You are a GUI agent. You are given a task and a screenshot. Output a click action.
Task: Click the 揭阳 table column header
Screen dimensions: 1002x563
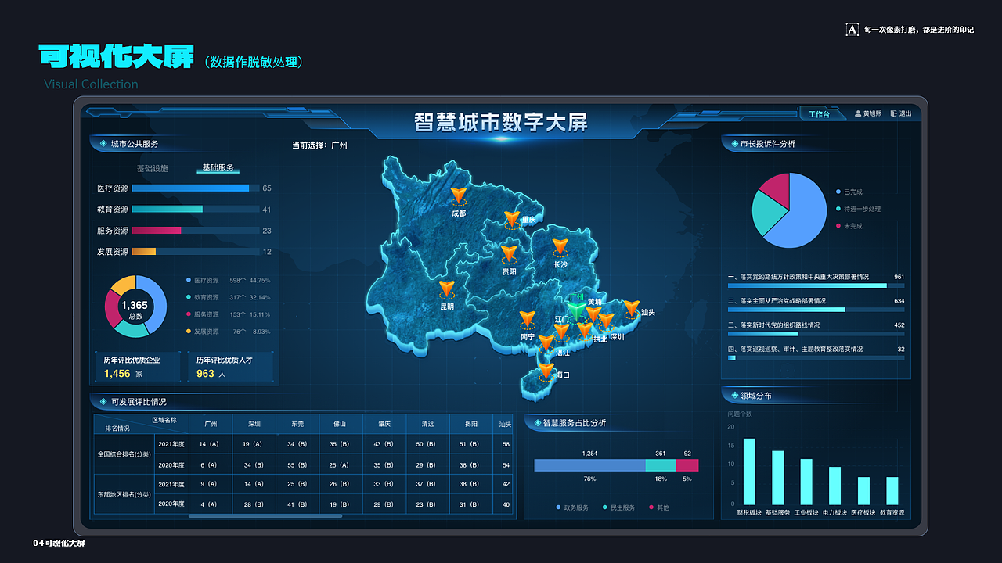tap(470, 425)
